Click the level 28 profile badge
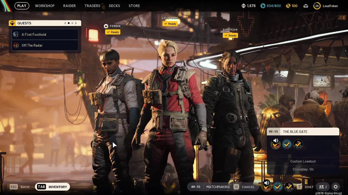The image size is (348, 195). tap(317, 6)
